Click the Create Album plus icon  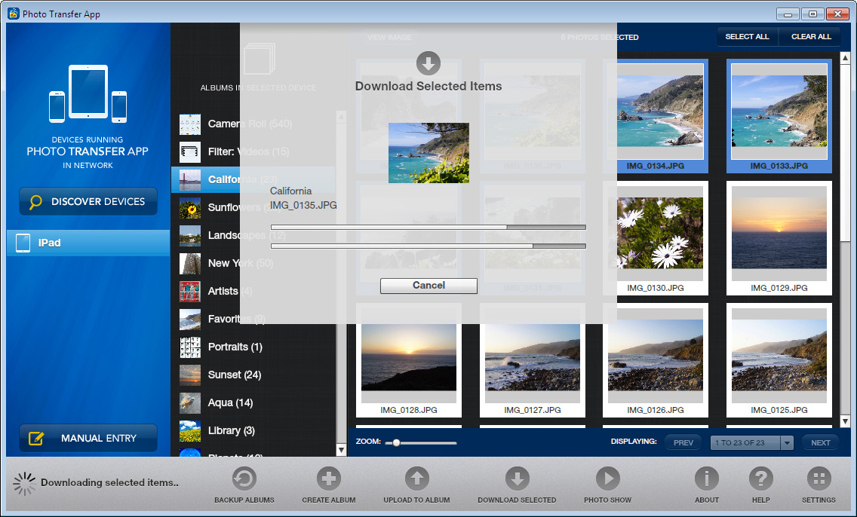coord(328,479)
